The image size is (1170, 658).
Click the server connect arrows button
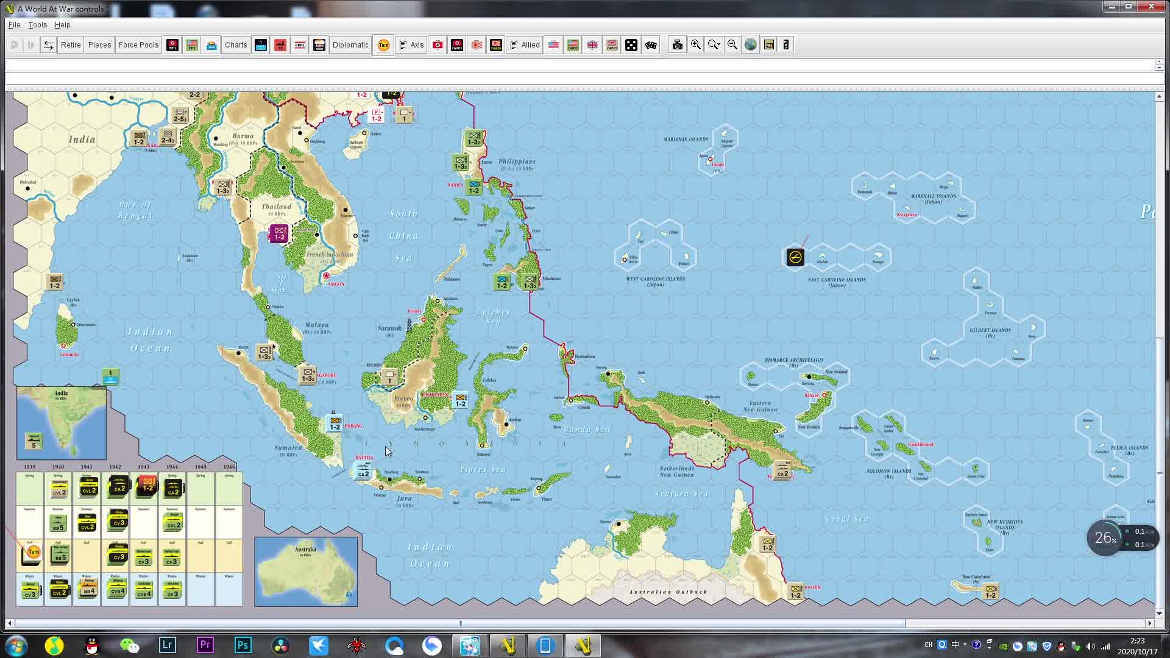[x=48, y=44]
